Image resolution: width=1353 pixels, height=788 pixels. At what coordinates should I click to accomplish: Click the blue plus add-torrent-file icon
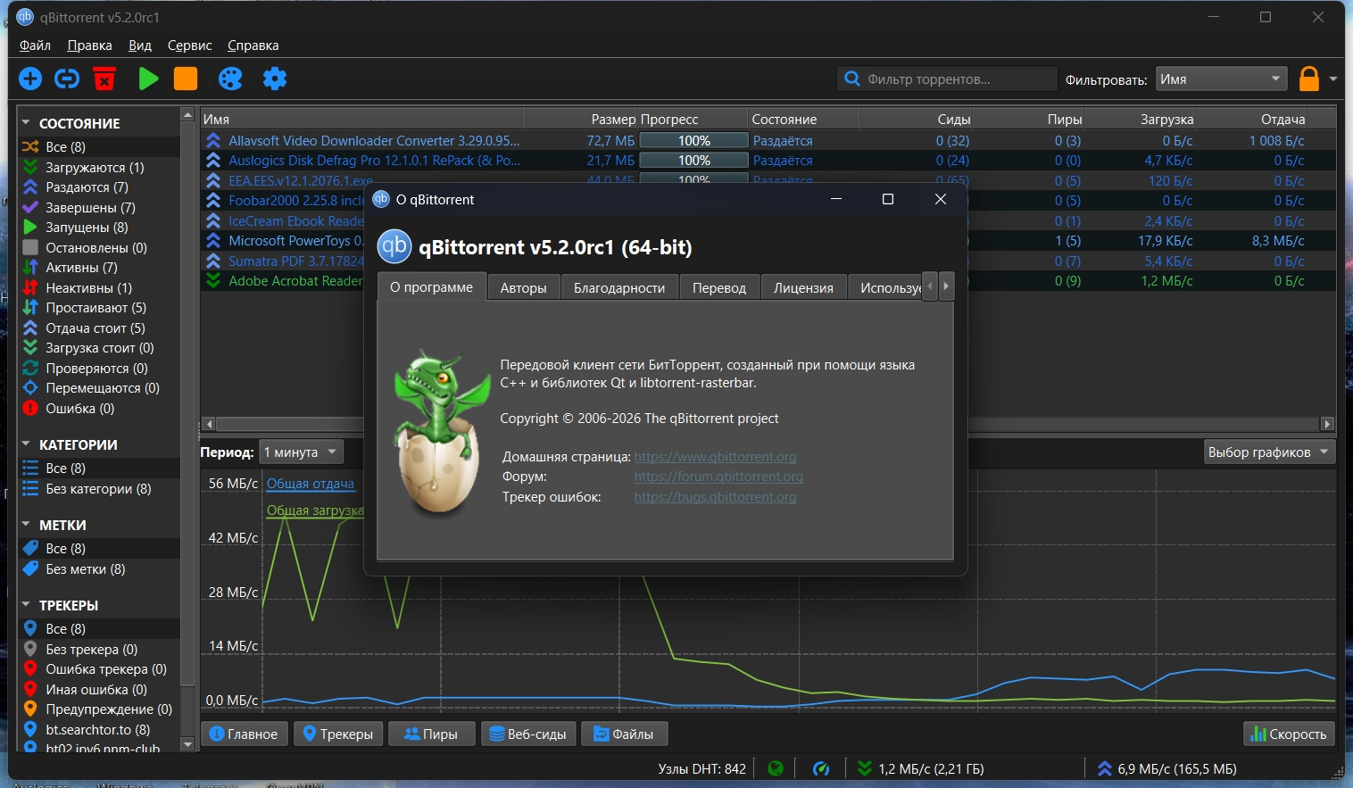(x=30, y=79)
